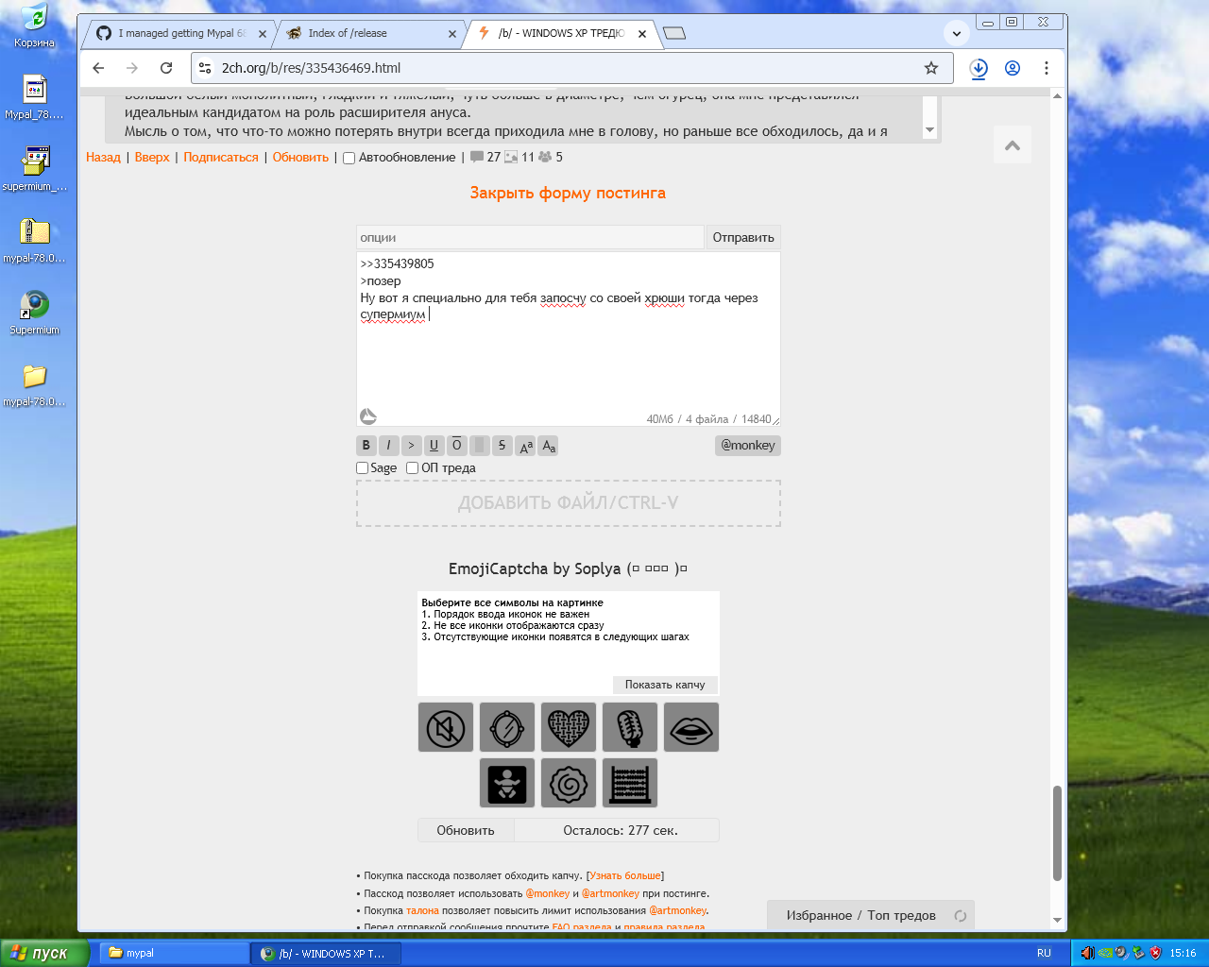Viewport: 1209px width, 967px height.
Task: Switch keyboard layout via RU indicator
Action: (x=1044, y=954)
